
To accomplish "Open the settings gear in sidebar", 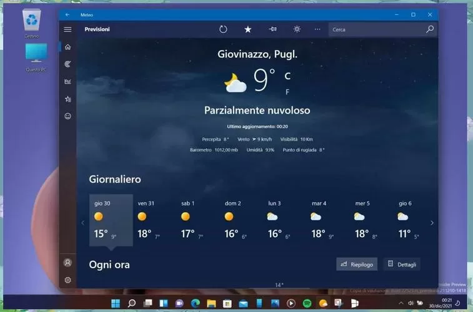I will pyautogui.click(x=68, y=280).
